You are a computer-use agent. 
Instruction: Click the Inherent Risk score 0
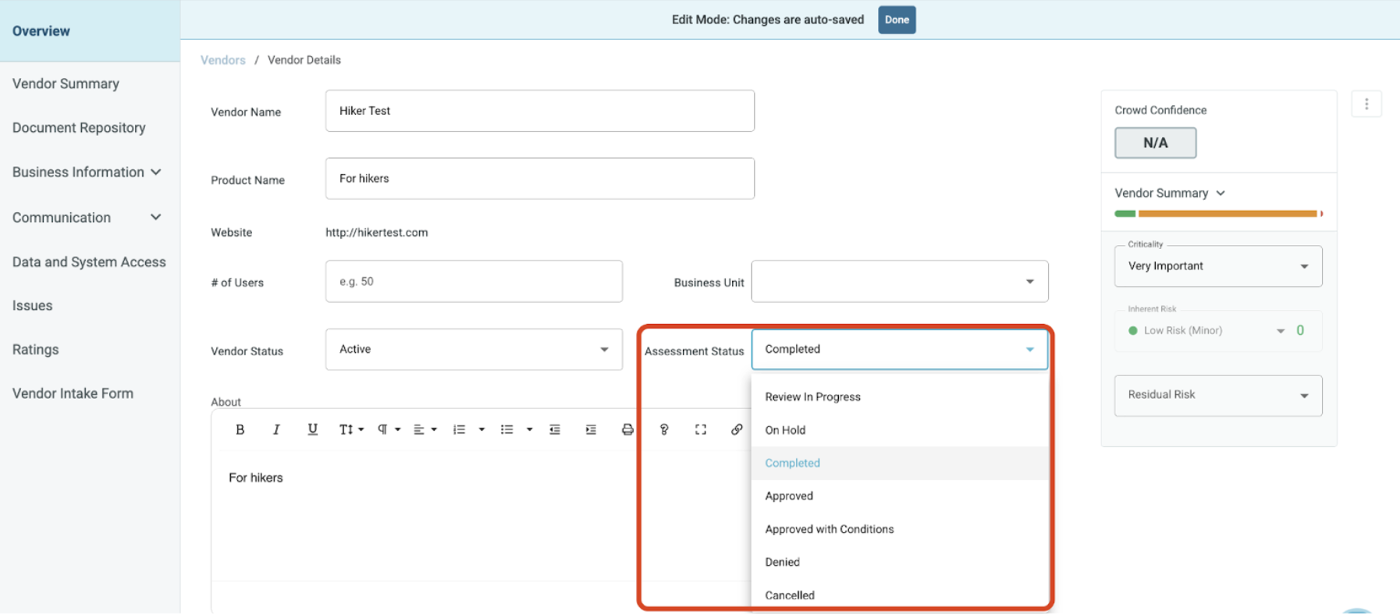pyautogui.click(x=1300, y=330)
